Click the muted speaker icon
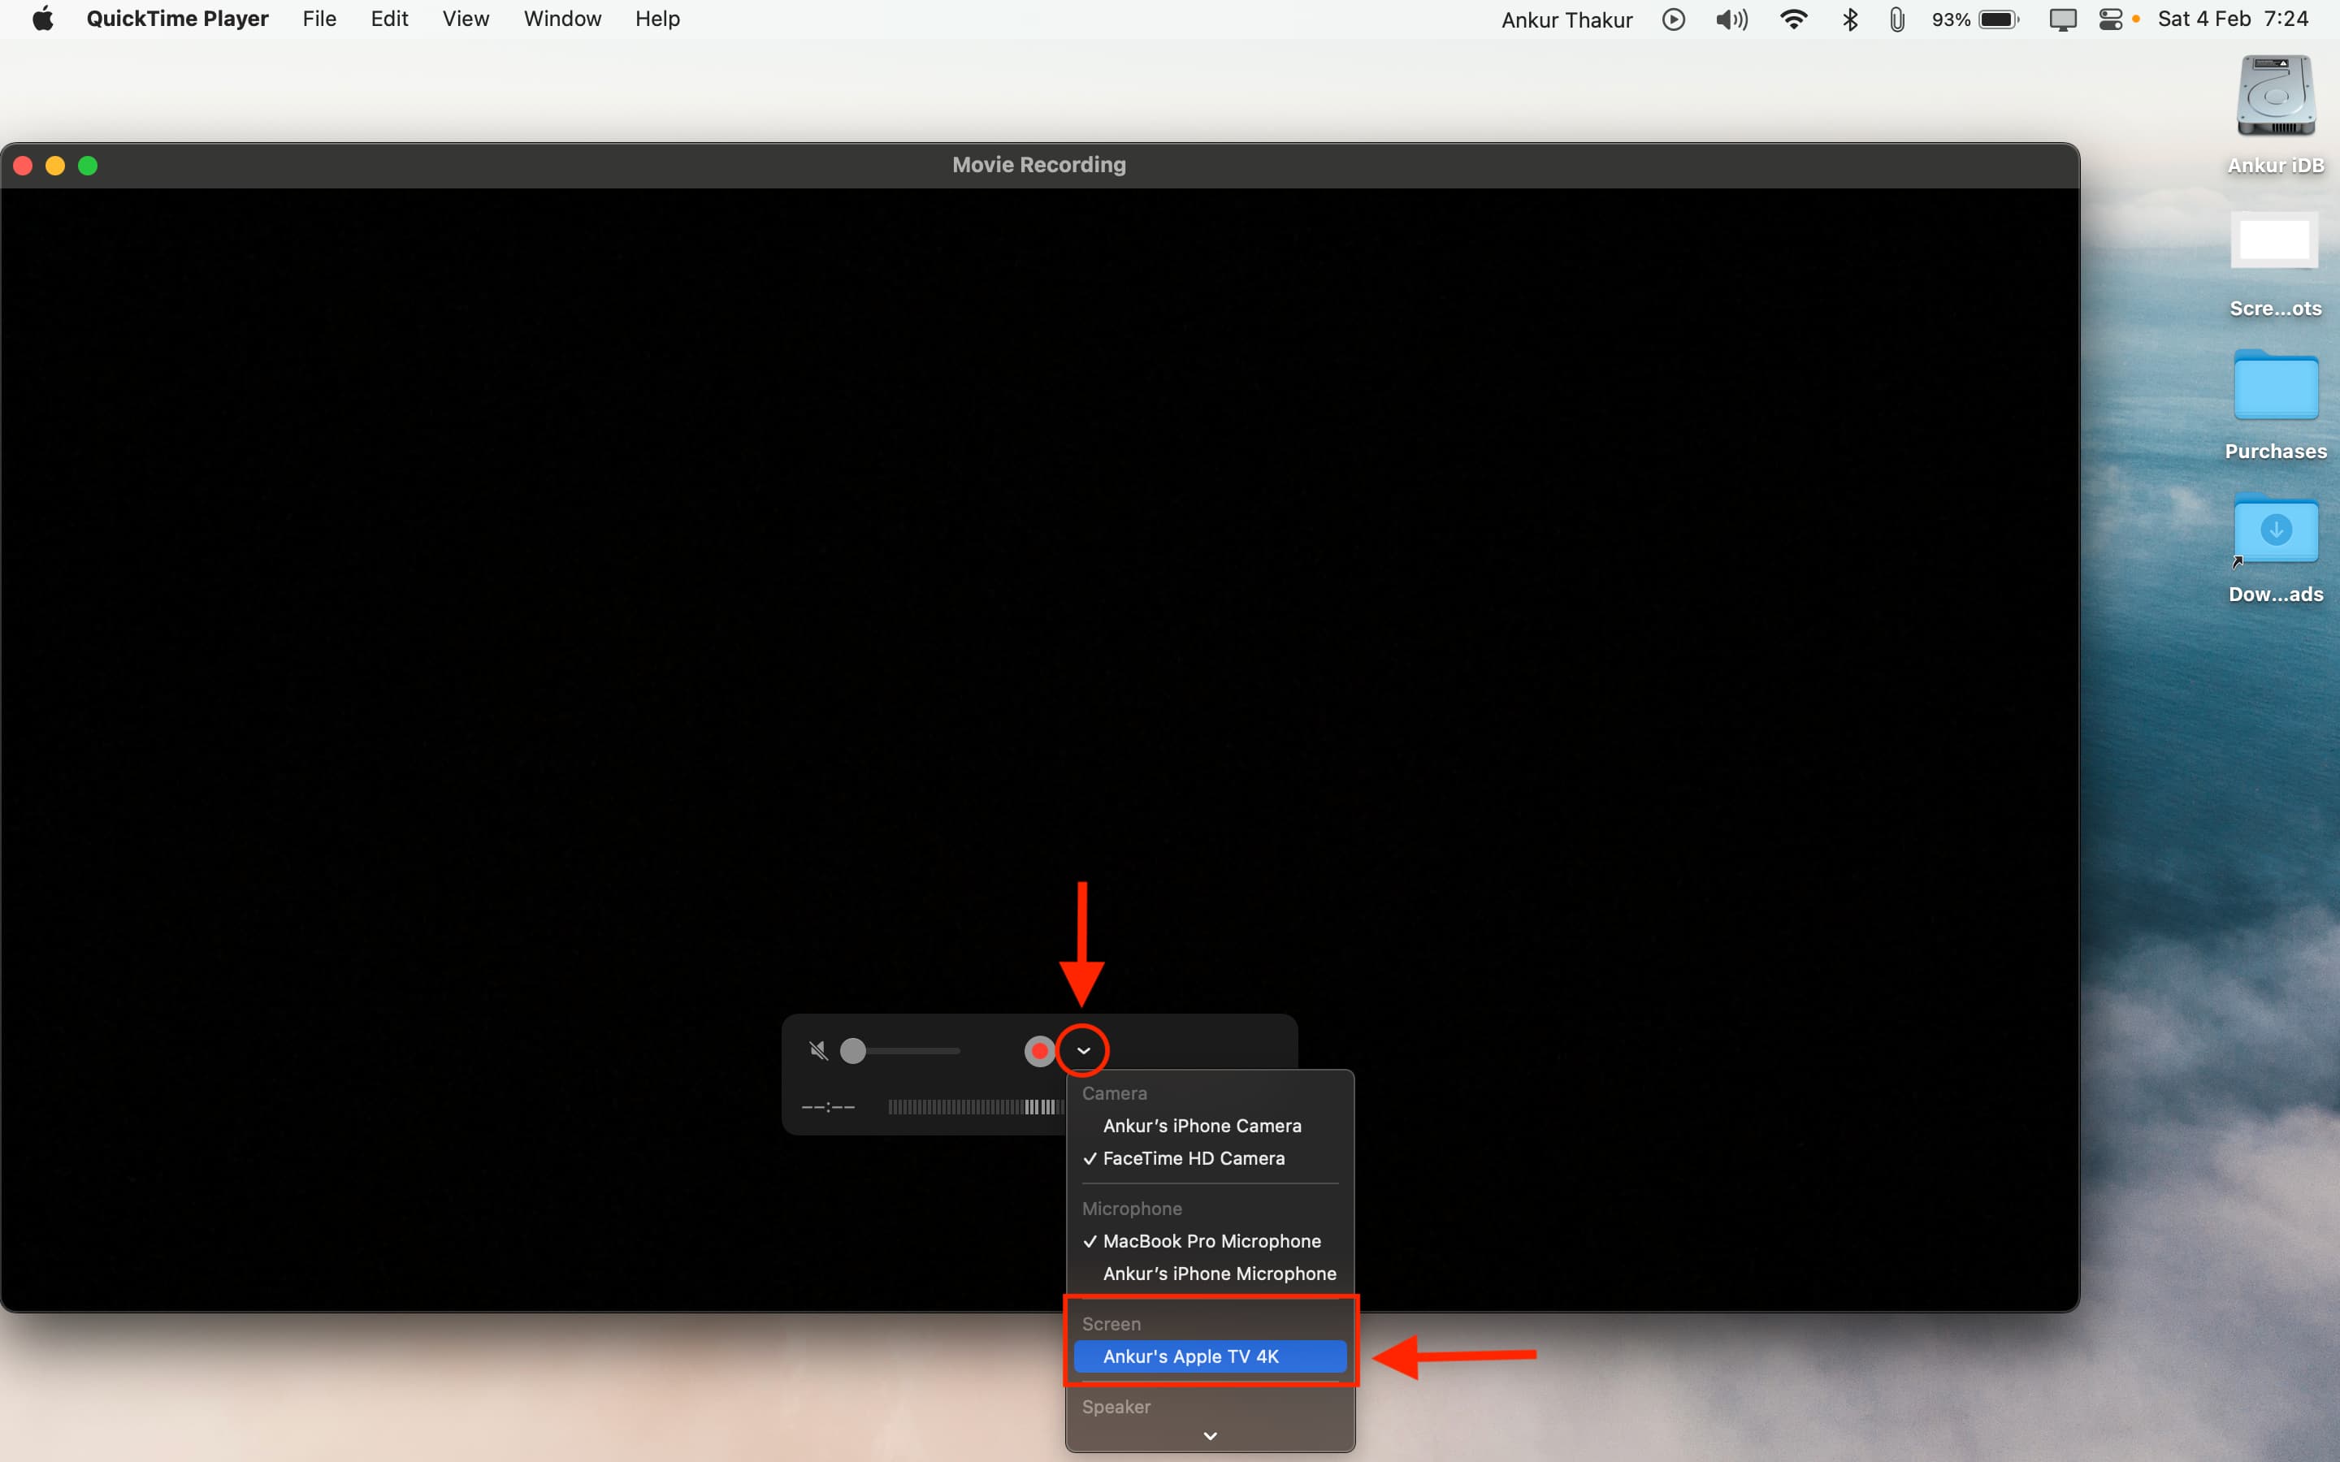This screenshot has height=1462, width=2340. tap(819, 1051)
